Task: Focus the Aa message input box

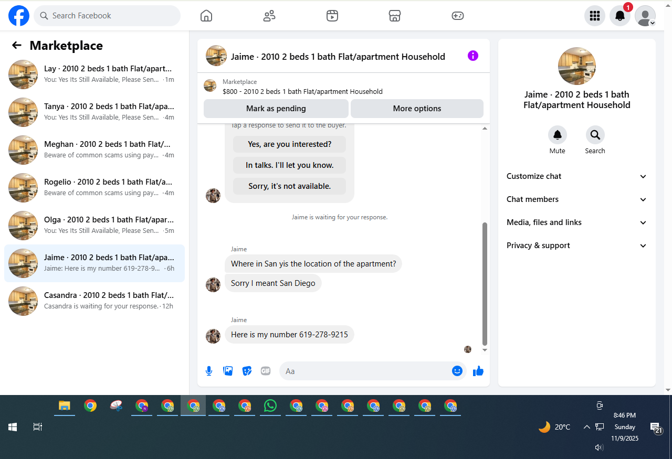Action: 365,371
